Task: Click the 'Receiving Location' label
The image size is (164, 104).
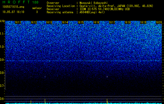Action: (61, 6)
